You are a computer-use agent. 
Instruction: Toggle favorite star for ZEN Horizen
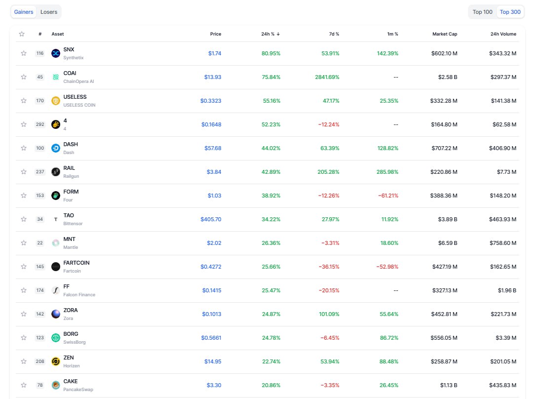click(23, 361)
